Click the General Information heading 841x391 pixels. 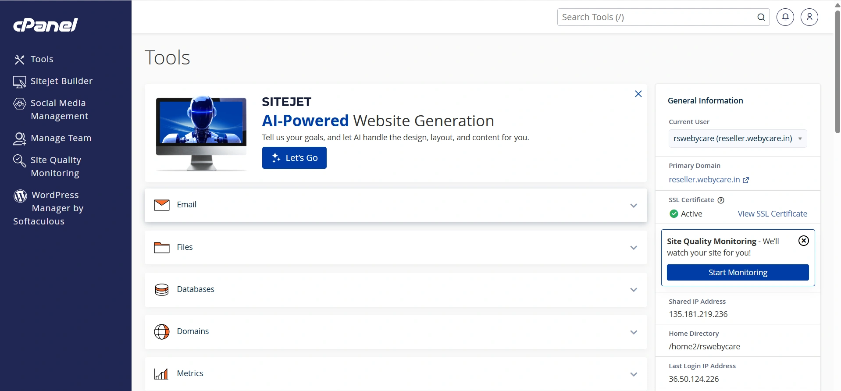(706, 101)
